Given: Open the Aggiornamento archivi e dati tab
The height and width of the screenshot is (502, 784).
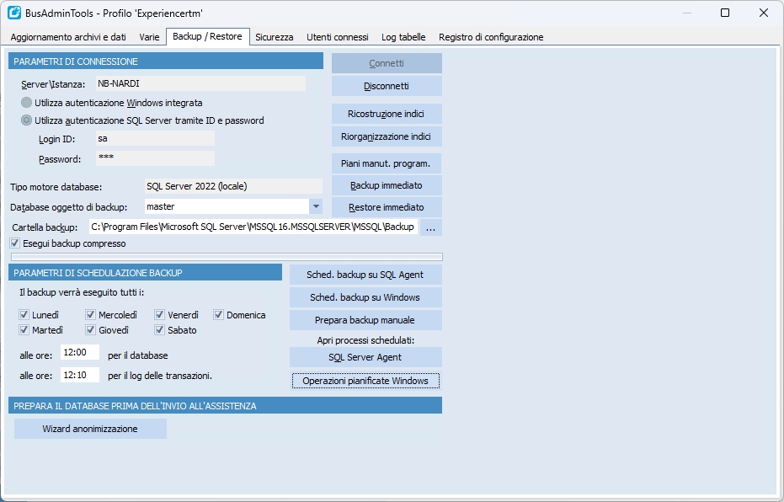Looking at the screenshot, I should pyautogui.click(x=68, y=37).
